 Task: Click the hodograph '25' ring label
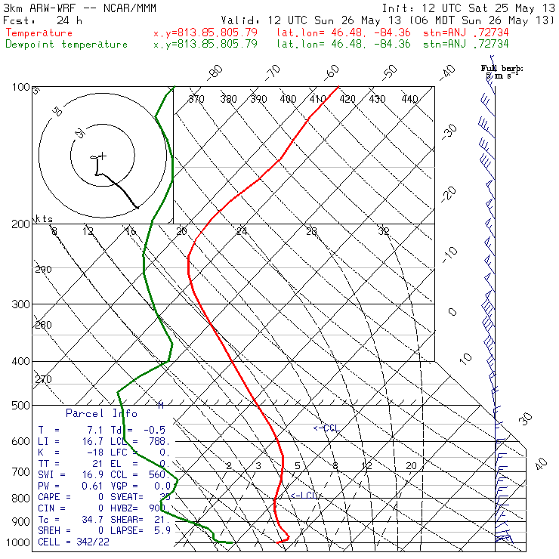(x=80, y=134)
